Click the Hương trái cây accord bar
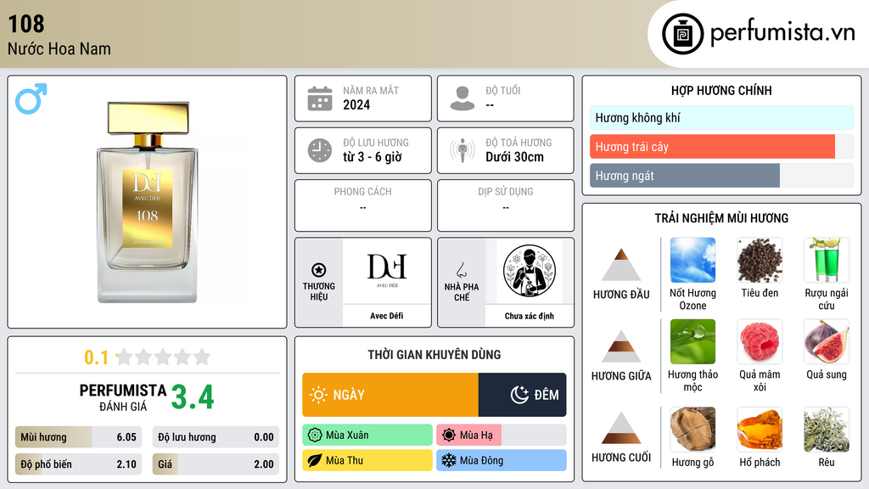 click(721, 146)
